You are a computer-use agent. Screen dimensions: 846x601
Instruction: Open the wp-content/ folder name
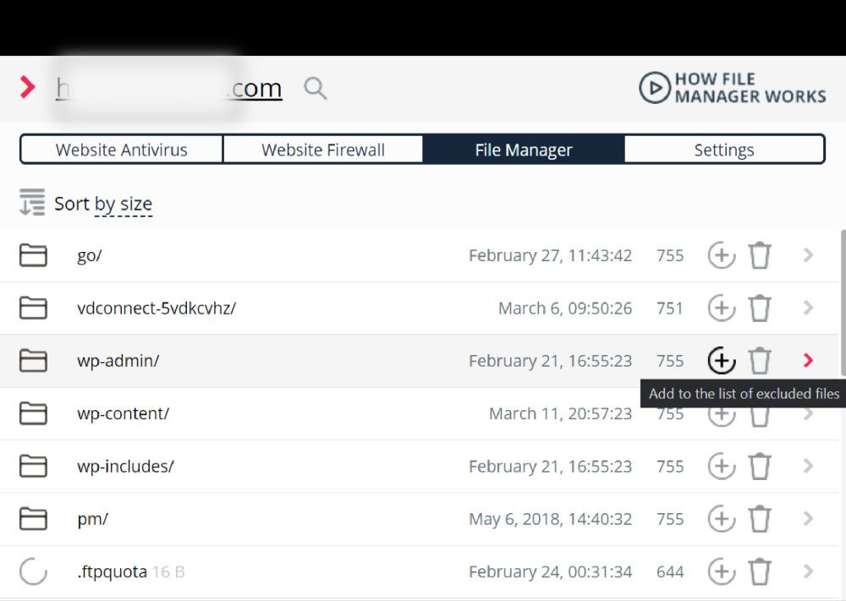[x=123, y=414]
